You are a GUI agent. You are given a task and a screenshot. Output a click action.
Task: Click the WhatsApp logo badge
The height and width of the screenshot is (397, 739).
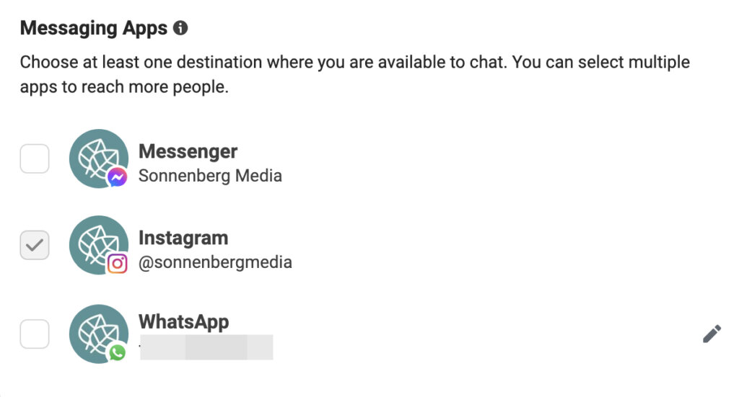tap(117, 352)
